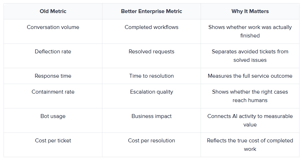Screen dimensions: 302x160
Task: Click 'Separates avoided tickets from solved issues'
Action: pyautogui.click(x=250, y=56)
